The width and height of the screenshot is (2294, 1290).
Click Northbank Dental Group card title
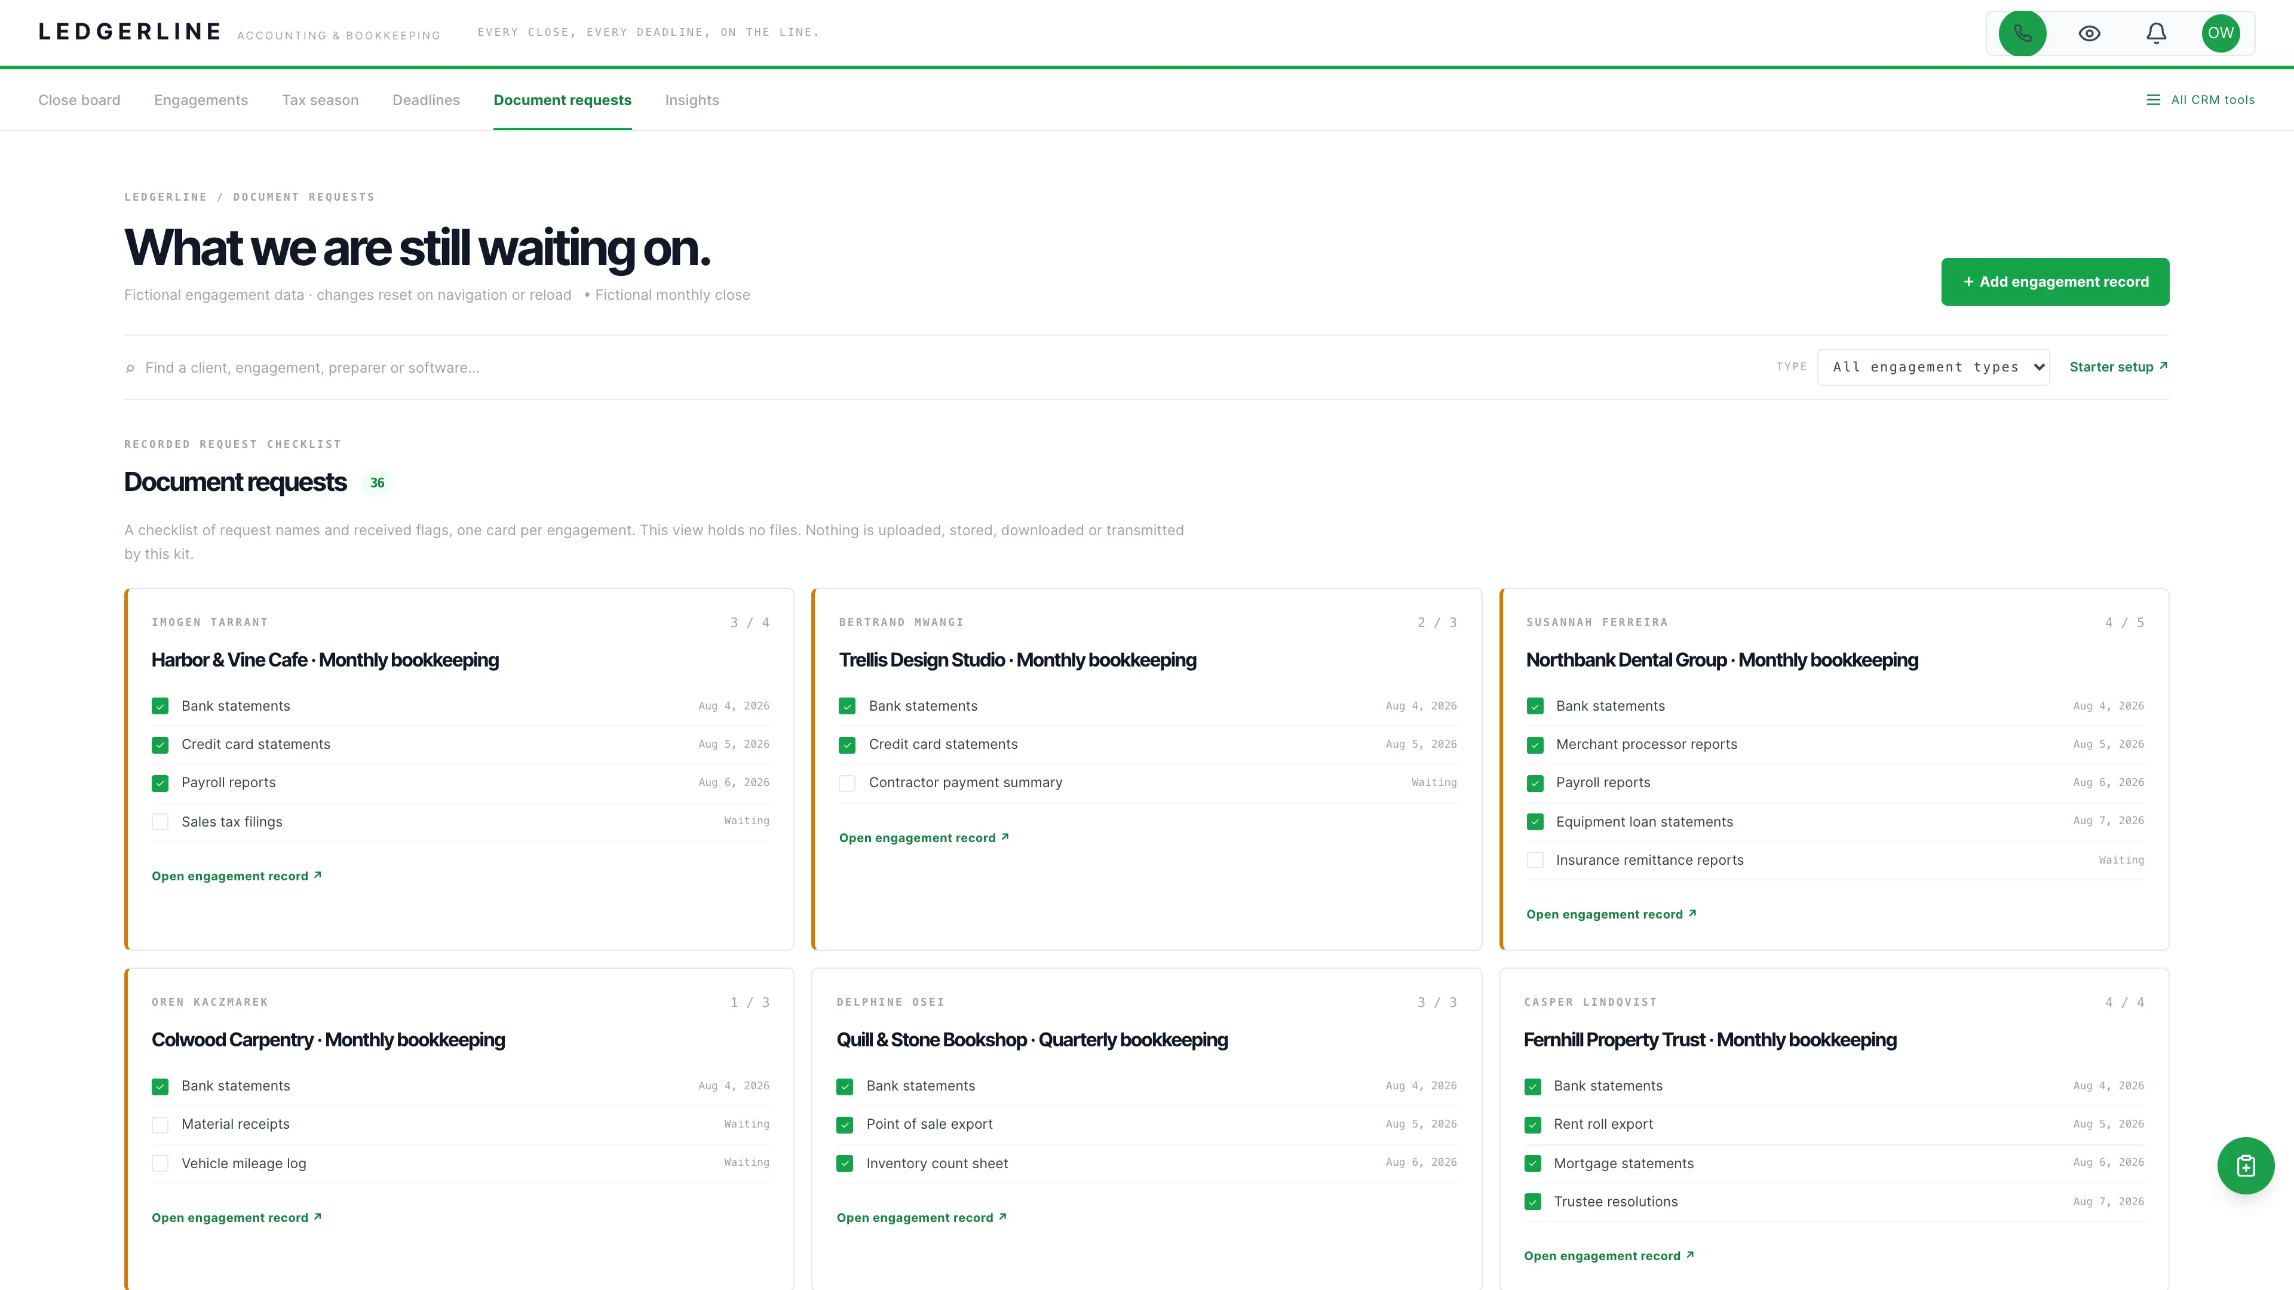click(1722, 660)
